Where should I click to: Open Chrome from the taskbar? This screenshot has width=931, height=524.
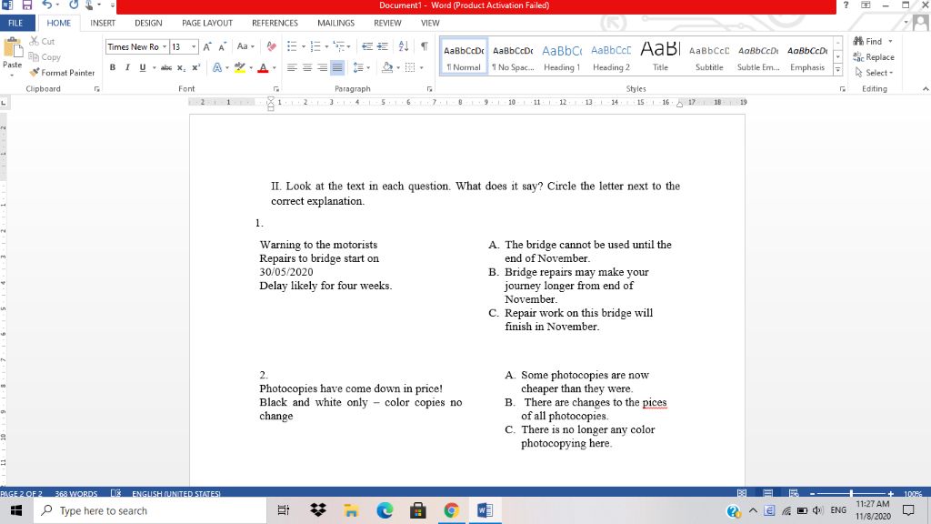click(451, 510)
